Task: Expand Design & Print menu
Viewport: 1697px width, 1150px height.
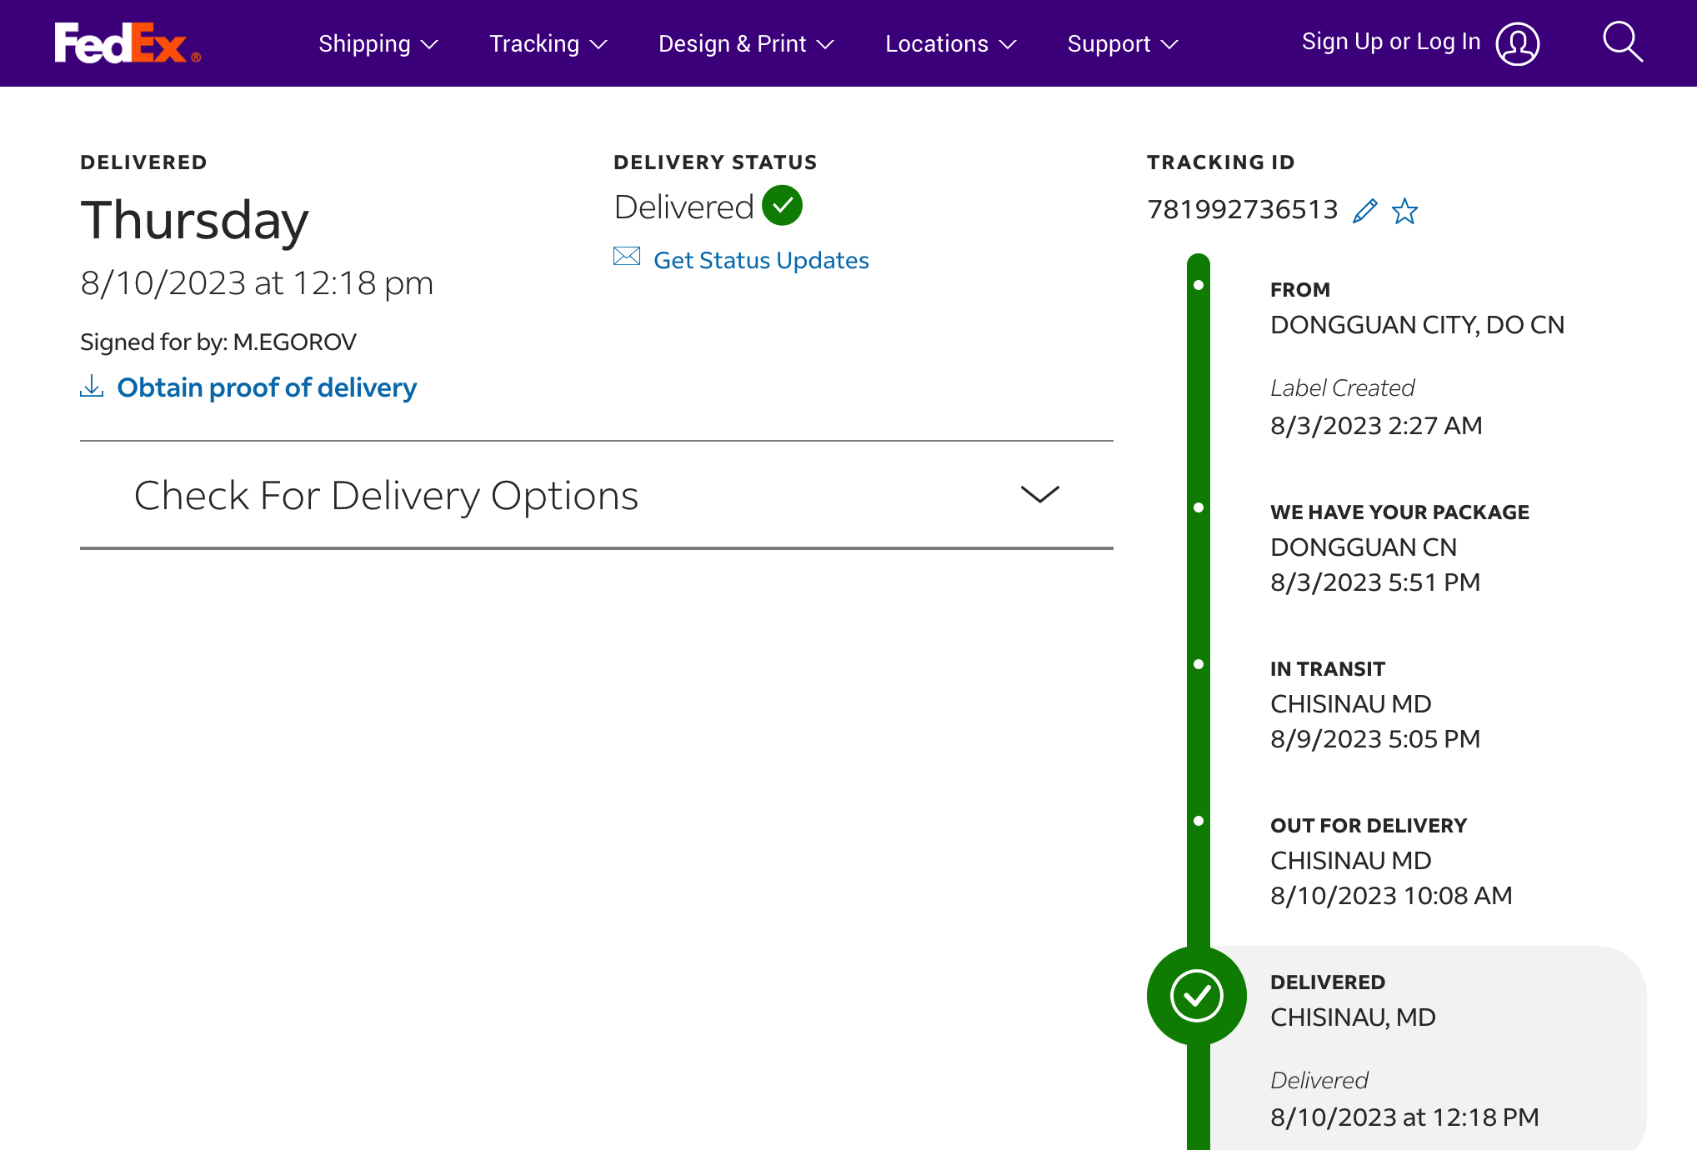Action: coord(745,43)
